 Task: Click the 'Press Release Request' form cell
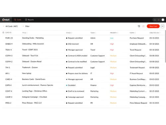[x=138, y=103]
